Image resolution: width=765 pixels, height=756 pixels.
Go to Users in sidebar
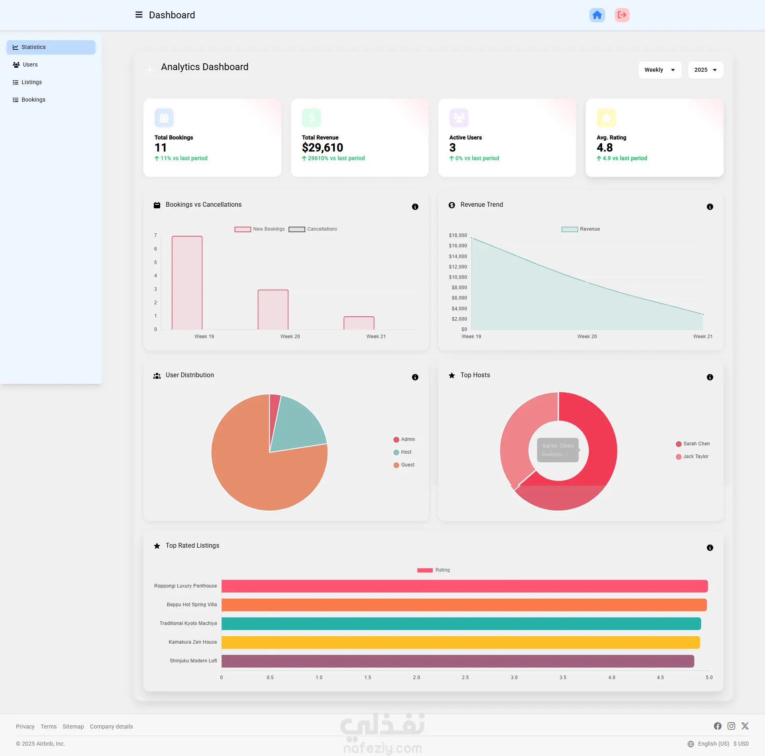click(x=30, y=65)
